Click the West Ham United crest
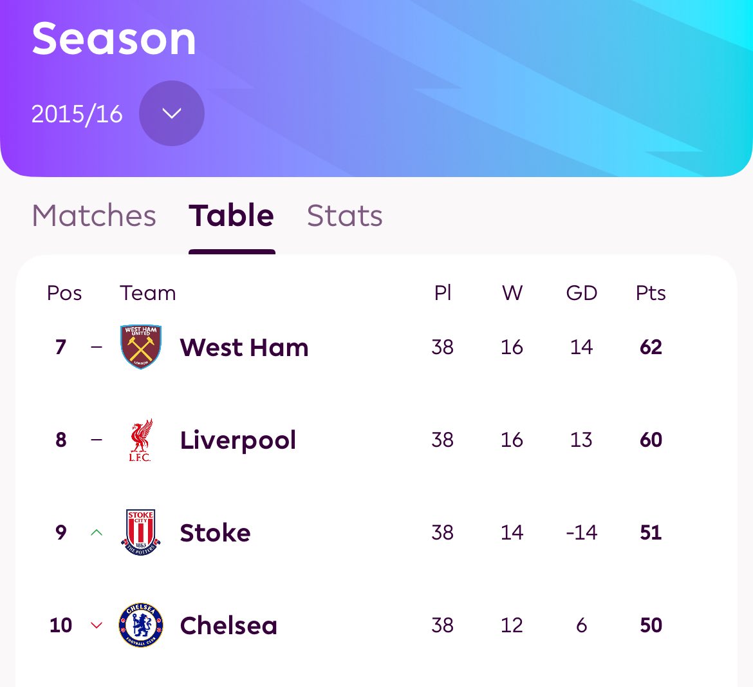 pyautogui.click(x=141, y=347)
